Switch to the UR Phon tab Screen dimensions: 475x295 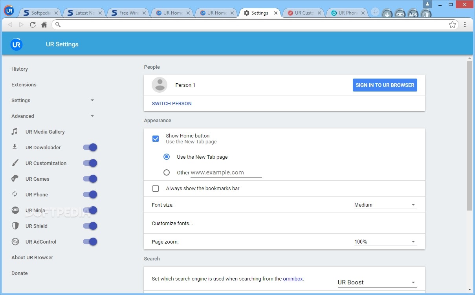pos(347,13)
